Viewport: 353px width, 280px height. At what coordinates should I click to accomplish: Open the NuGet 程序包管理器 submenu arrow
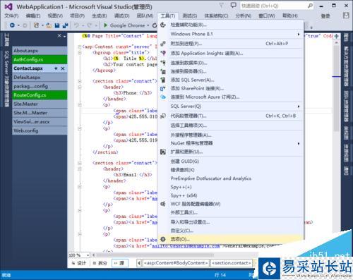[x=299, y=143]
